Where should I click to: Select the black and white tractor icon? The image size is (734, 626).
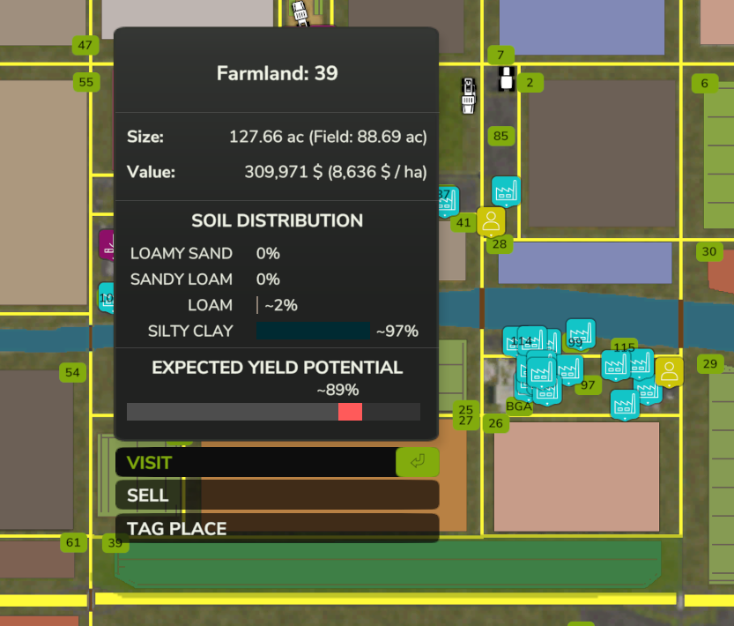[506, 78]
